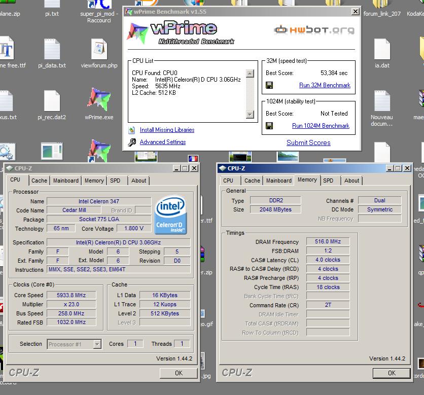Switch to Mainboard tab in left CPU-Z
Image resolution: width=424 pixels, height=395 pixels.
[66, 181]
